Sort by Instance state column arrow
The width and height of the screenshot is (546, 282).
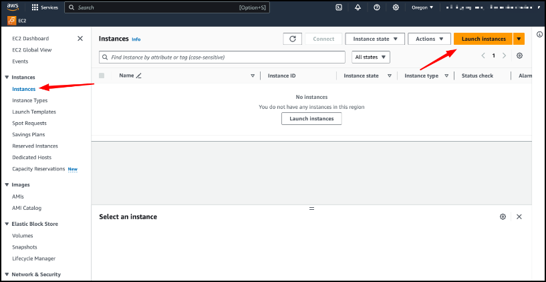390,76
